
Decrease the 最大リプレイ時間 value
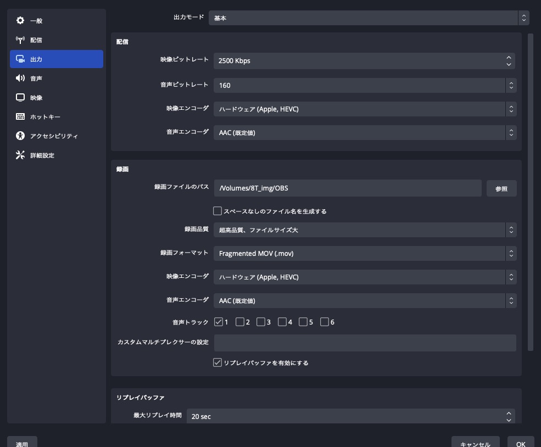[x=509, y=420]
